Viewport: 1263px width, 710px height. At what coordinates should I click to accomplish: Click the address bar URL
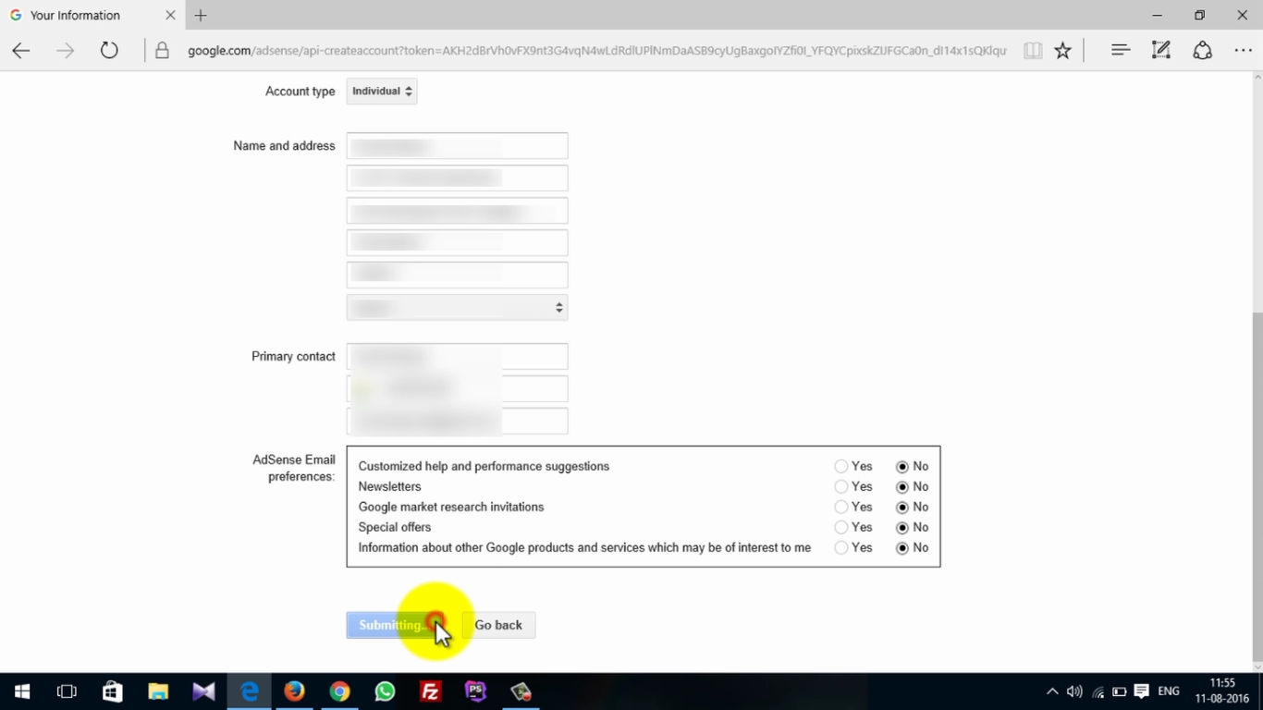point(597,51)
